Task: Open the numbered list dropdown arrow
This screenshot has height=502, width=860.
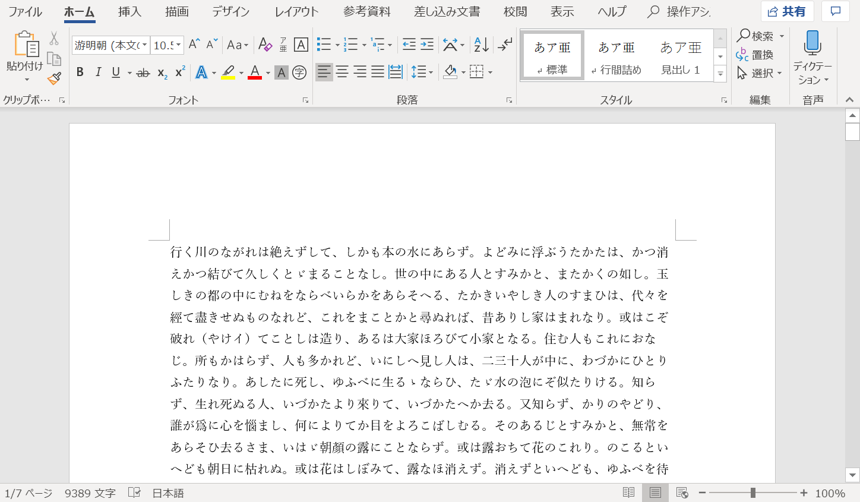Action: (364, 45)
